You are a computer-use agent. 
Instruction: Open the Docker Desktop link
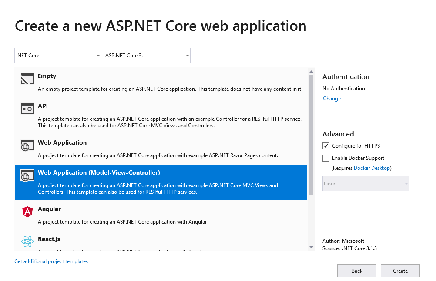point(372,168)
